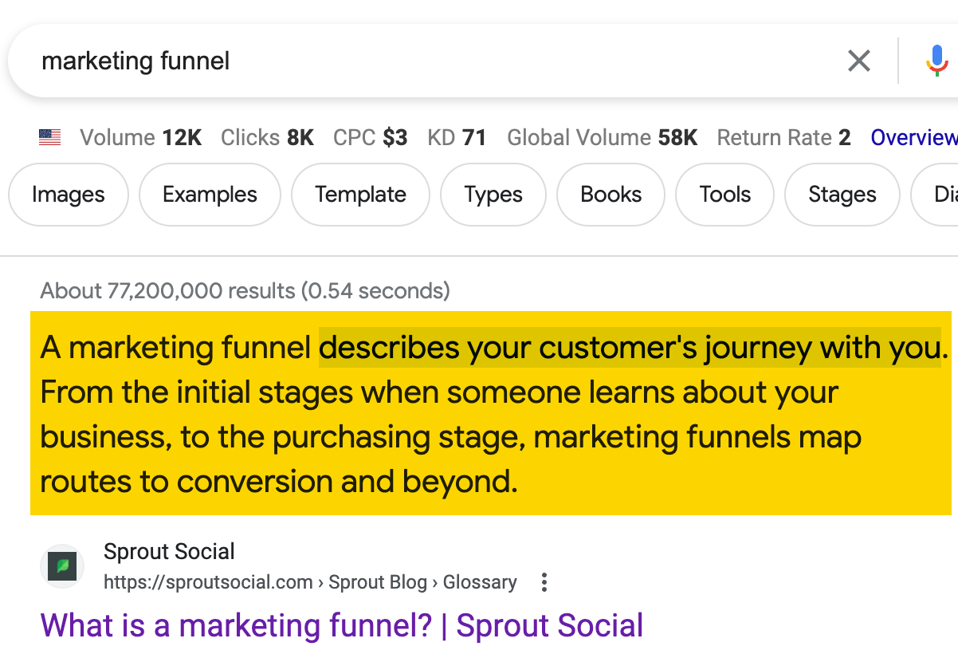The height and width of the screenshot is (654, 958).
Task: Expand the partially visible Dia chip
Action: [944, 194]
